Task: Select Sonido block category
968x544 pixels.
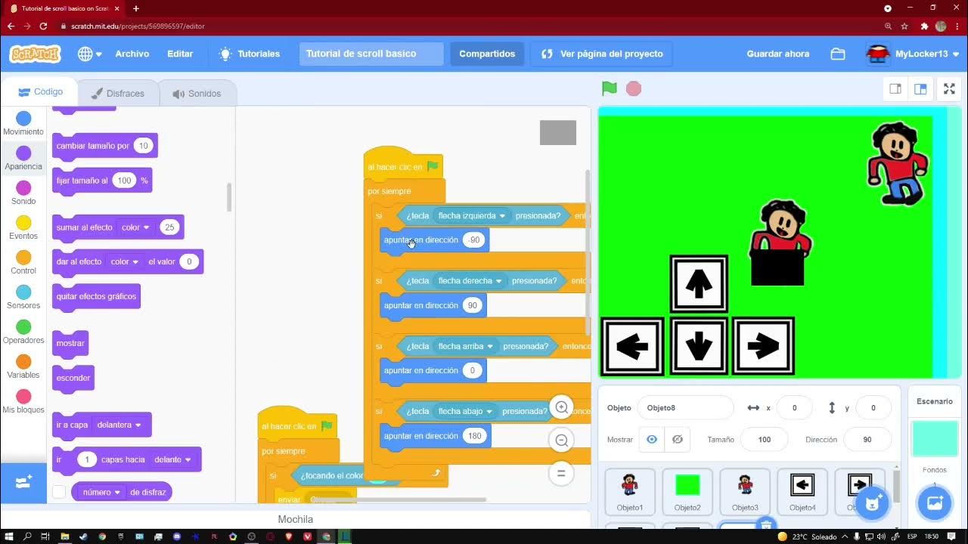Action: (23, 193)
